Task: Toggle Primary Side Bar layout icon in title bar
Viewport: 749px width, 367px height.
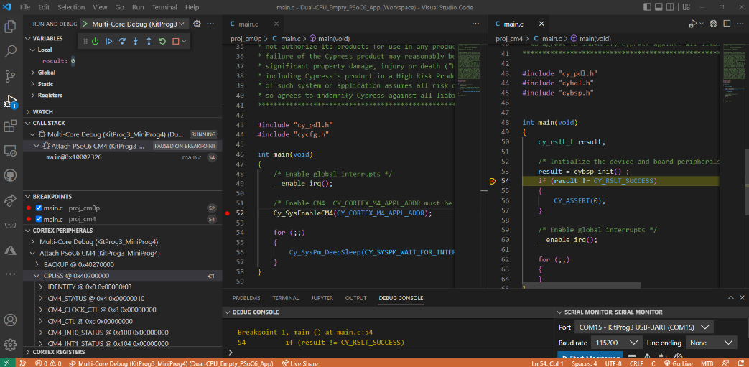Action: pos(647,7)
